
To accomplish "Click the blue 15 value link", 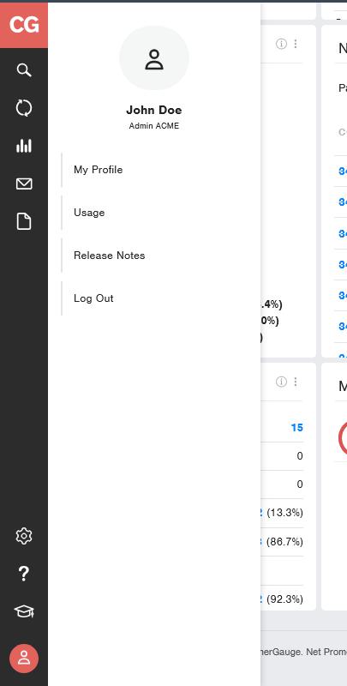I will [x=296, y=427].
